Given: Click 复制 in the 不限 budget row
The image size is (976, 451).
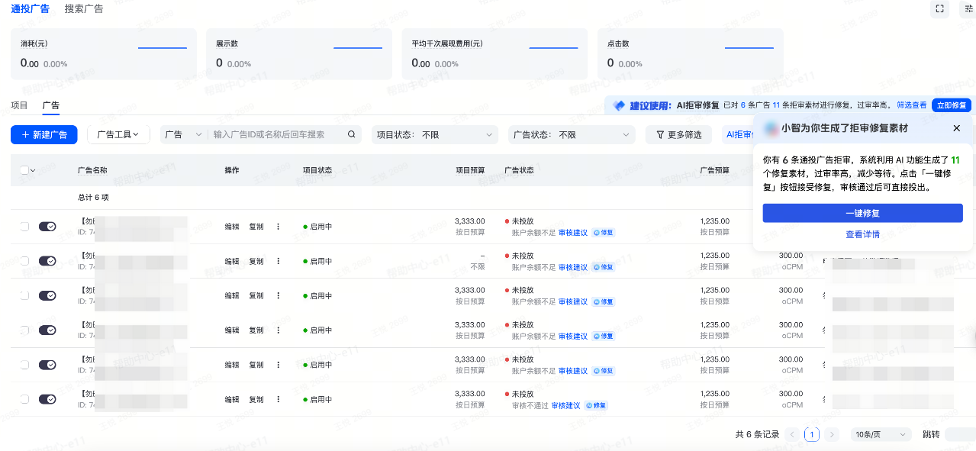Looking at the screenshot, I should (x=256, y=261).
